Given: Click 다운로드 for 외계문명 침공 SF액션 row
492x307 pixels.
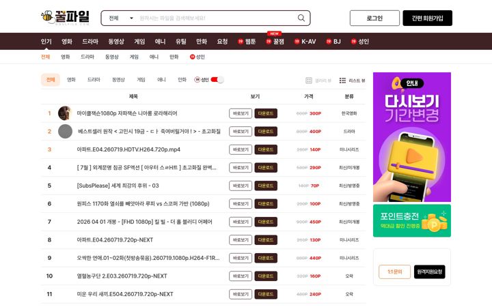Looking at the screenshot, I should (x=266, y=168).
